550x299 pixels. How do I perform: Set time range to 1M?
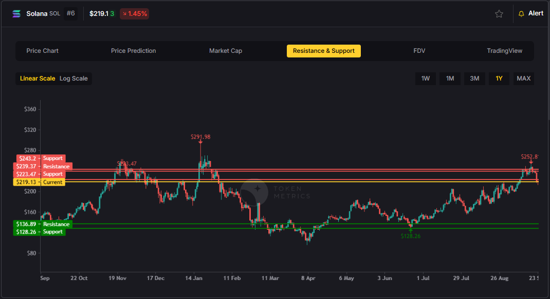[x=450, y=78]
